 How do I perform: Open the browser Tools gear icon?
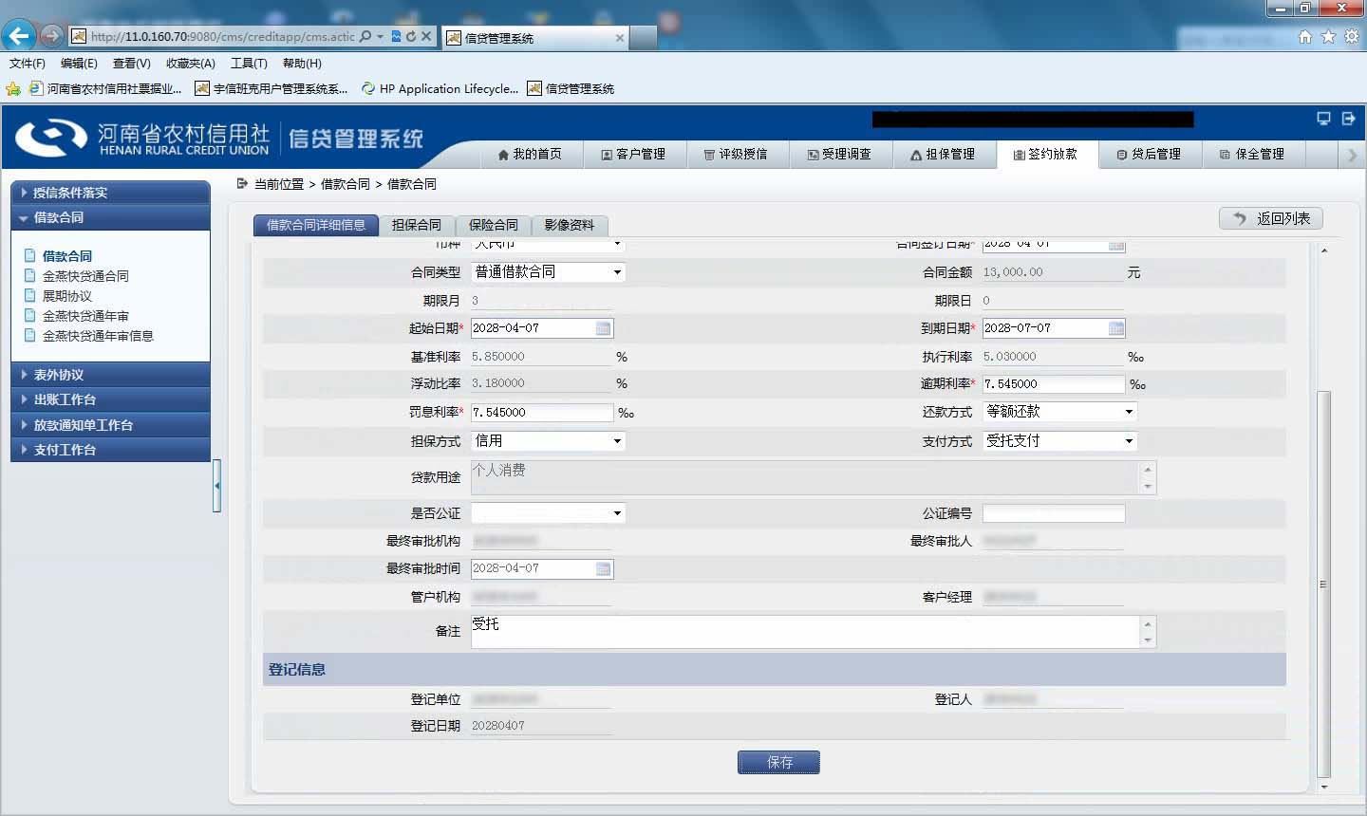pos(1351,36)
